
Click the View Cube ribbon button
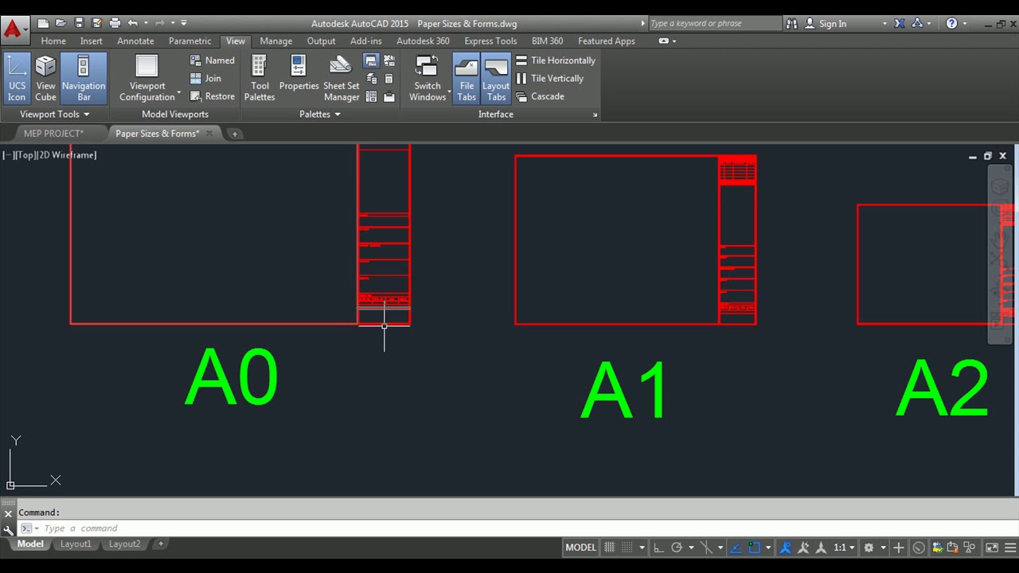click(45, 79)
